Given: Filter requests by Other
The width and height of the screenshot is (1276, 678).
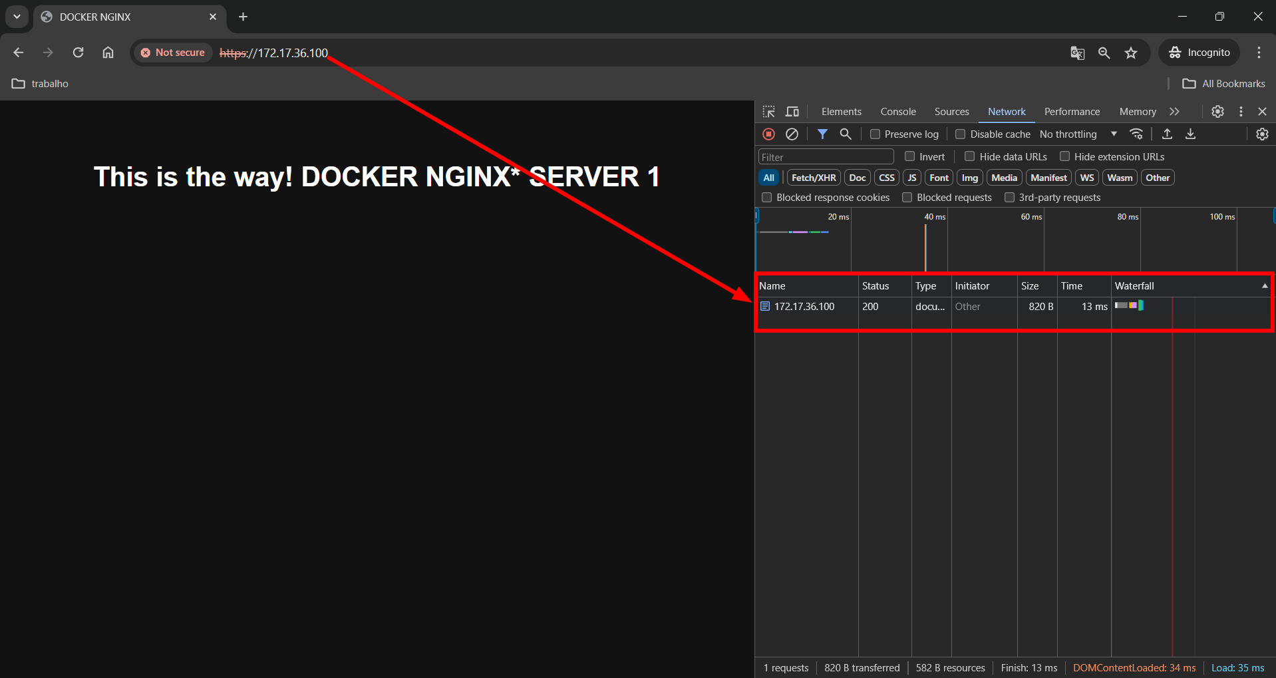Looking at the screenshot, I should point(1158,178).
